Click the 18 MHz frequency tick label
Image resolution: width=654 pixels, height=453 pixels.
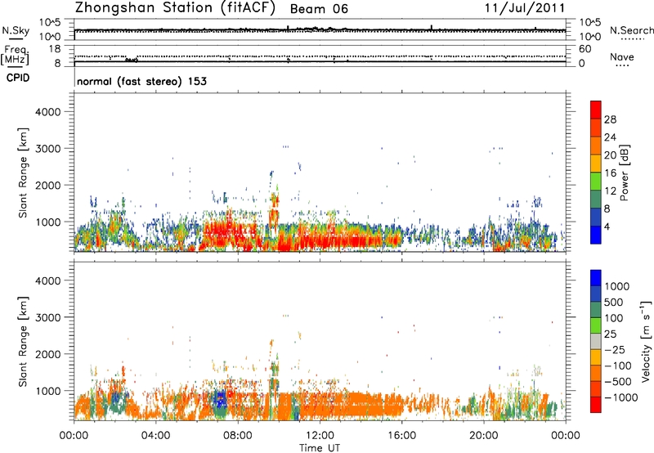(x=55, y=49)
